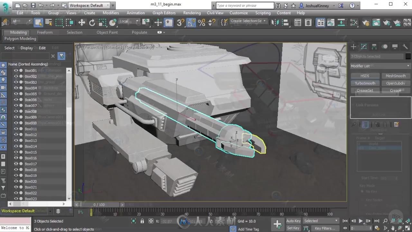
Task: Toggle visibility eye of Box001
Action: coord(16,71)
